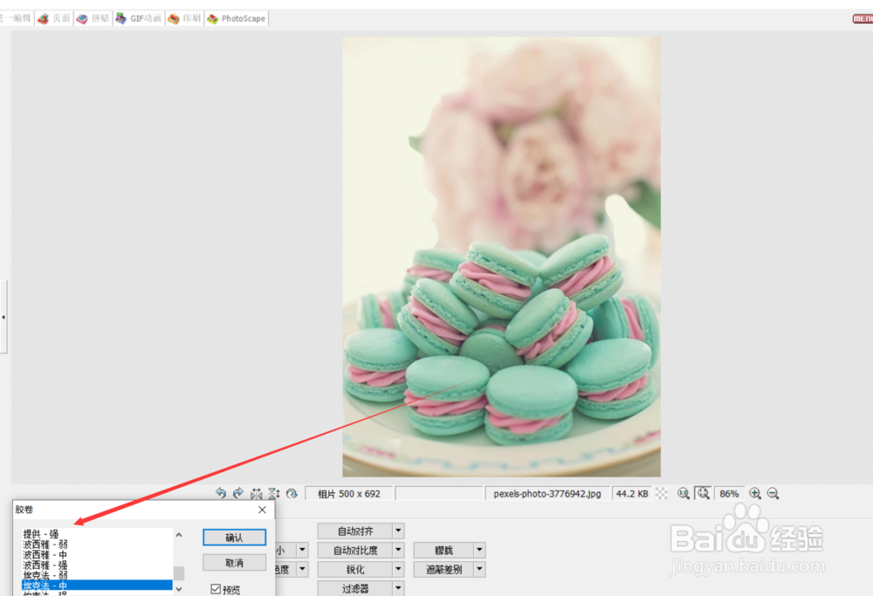Cancel the film dialog with 取消
This screenshot has width=873, height=596.
[234, 563]
